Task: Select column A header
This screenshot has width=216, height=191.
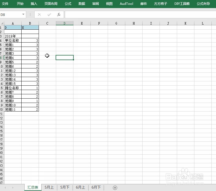Action: [x=13, y=23]
